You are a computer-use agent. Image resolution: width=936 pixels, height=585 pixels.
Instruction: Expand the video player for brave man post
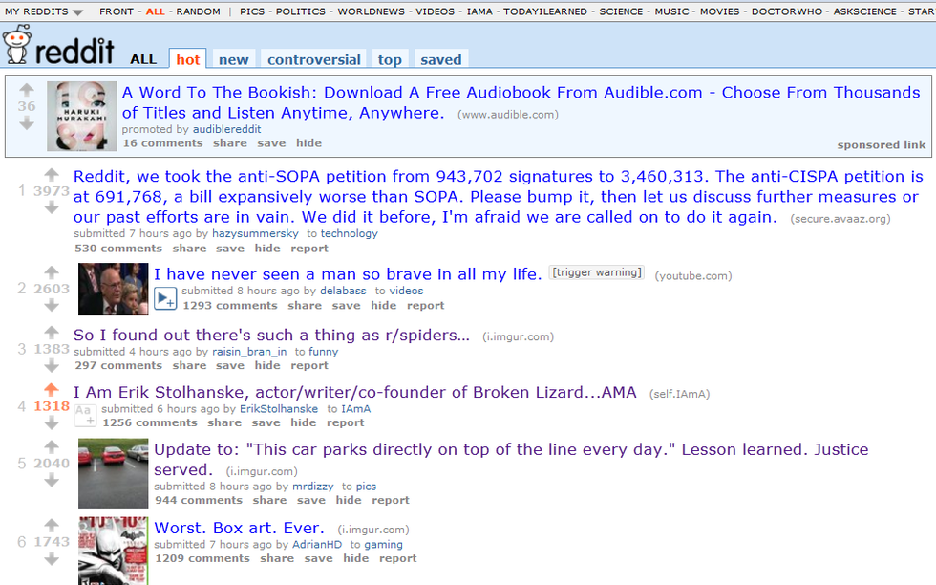(x=165, y=298)
